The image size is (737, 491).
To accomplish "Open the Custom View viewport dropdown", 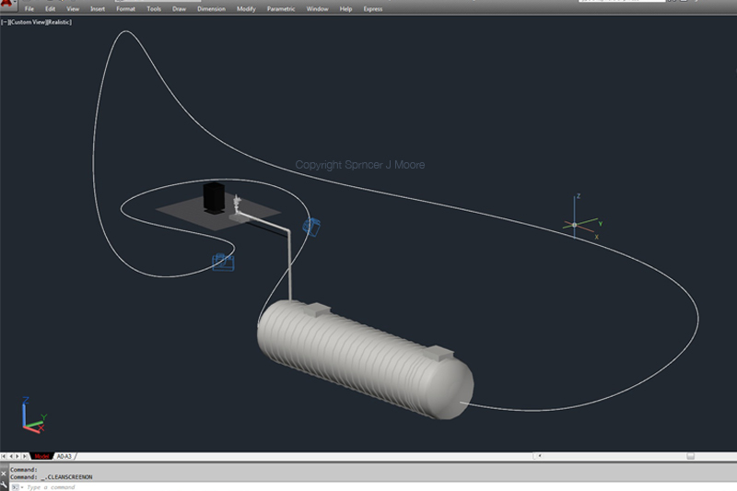I will tap(26, 20).
